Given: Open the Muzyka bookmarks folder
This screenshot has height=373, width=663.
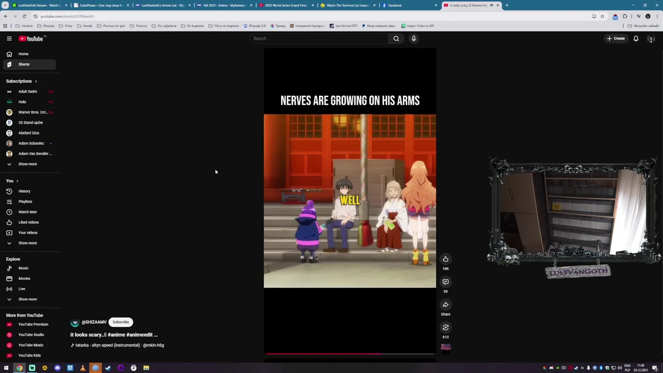Looking at the screenshot, I should click(x=46, y=26).
